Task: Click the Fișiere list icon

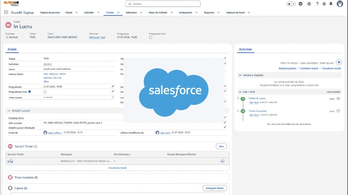Action: (10, 188)
